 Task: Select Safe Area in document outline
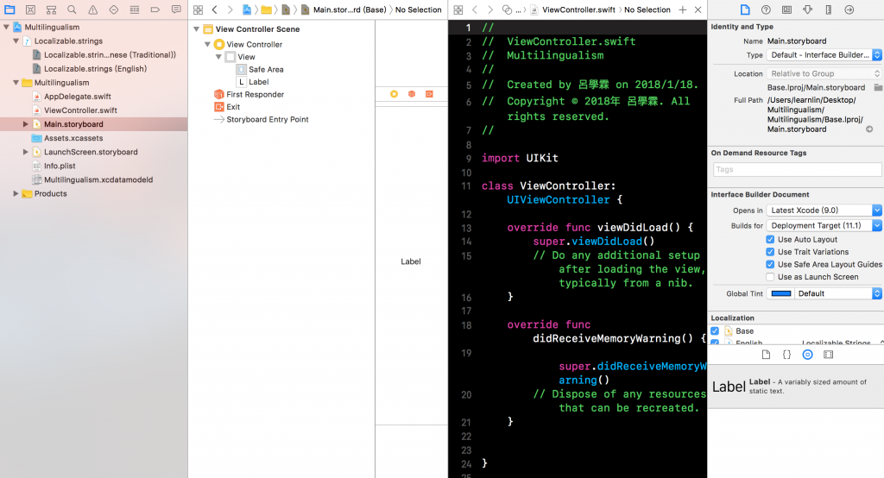pyautogui.click(x=266, y=69)
